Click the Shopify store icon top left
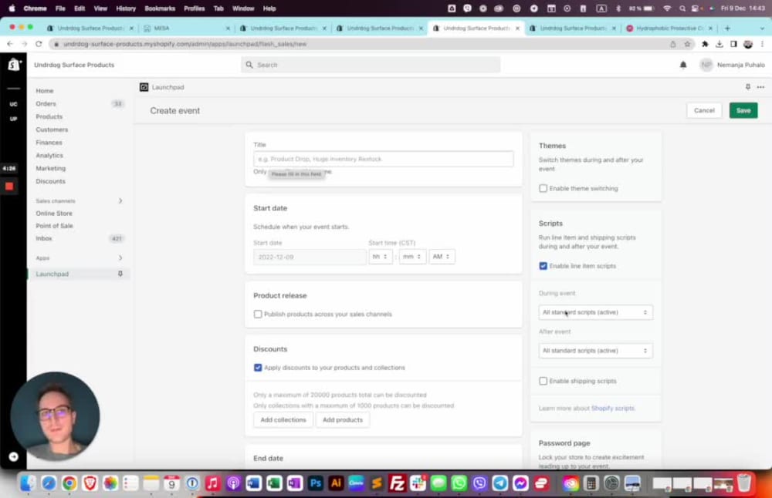The image size is (772, 498). [x=12, y=65]
